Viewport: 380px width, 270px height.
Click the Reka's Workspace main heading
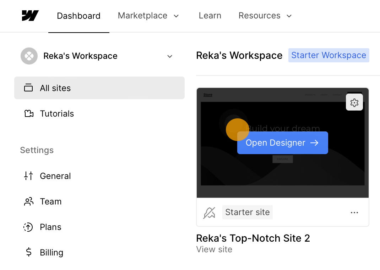[x=239, y=55]
